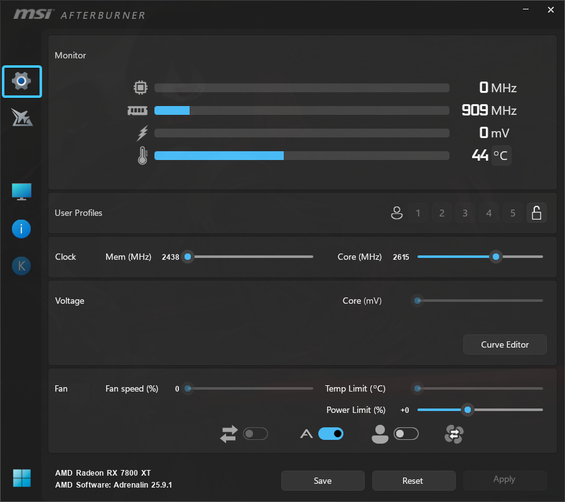Show the blue information icon

22,229
